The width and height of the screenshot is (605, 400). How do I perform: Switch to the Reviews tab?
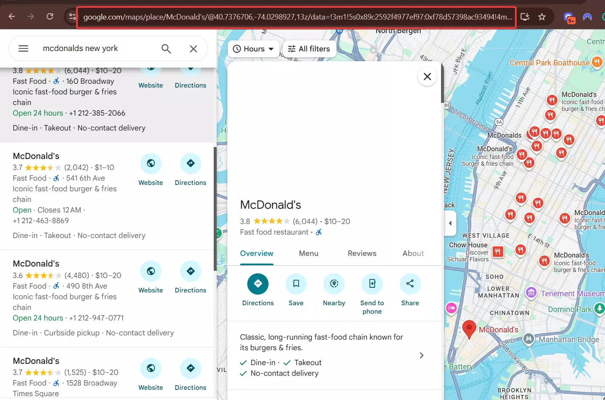pos(362,253)
